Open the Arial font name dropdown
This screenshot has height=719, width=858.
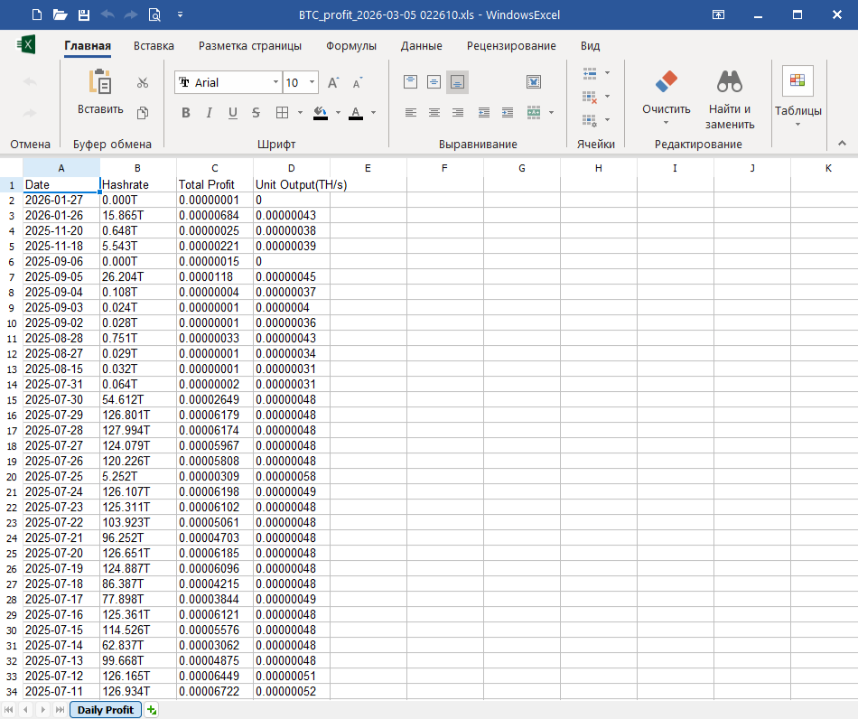pos(276,82)
